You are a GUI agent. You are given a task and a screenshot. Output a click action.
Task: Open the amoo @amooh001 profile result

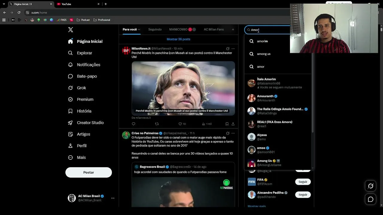coord(278,150)
